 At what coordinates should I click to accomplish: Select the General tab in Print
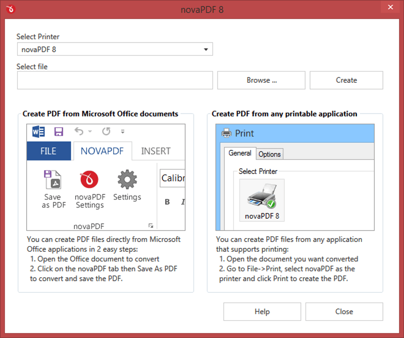(x=240, y=153)
